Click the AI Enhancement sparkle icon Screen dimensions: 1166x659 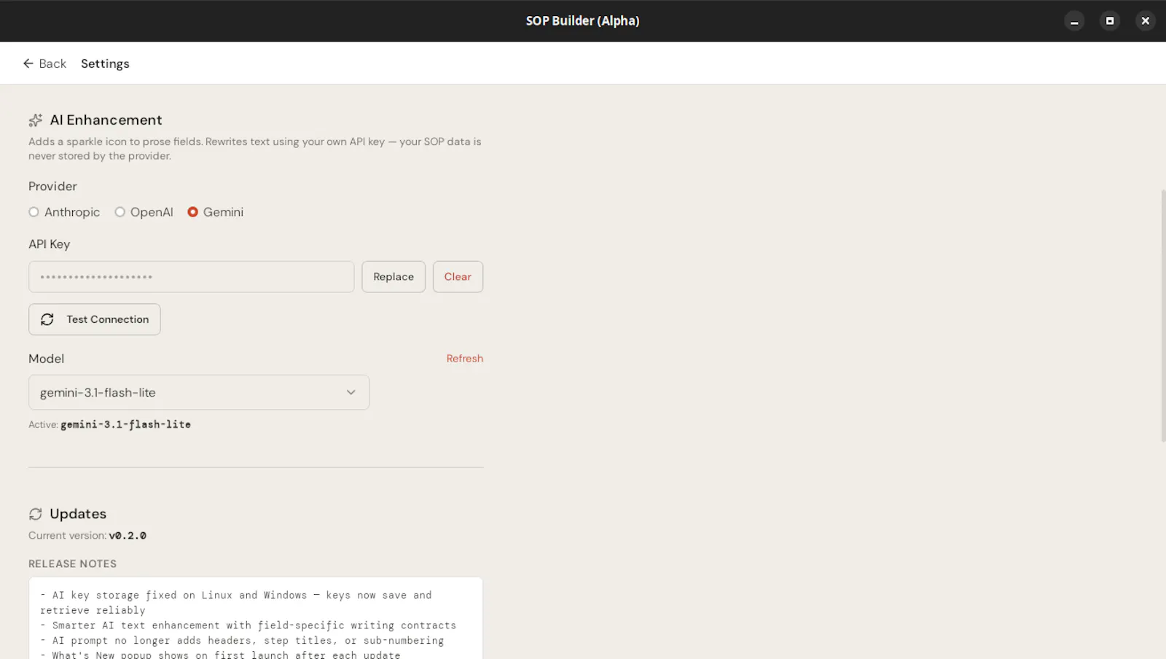[35, 120]
